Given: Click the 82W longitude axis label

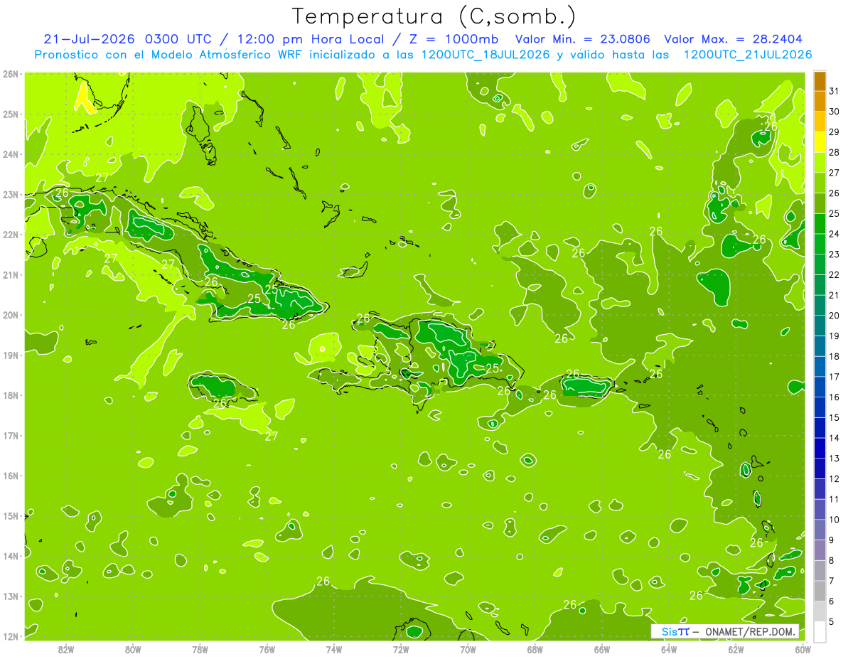Looking at the screenshot, I should 66,649.
